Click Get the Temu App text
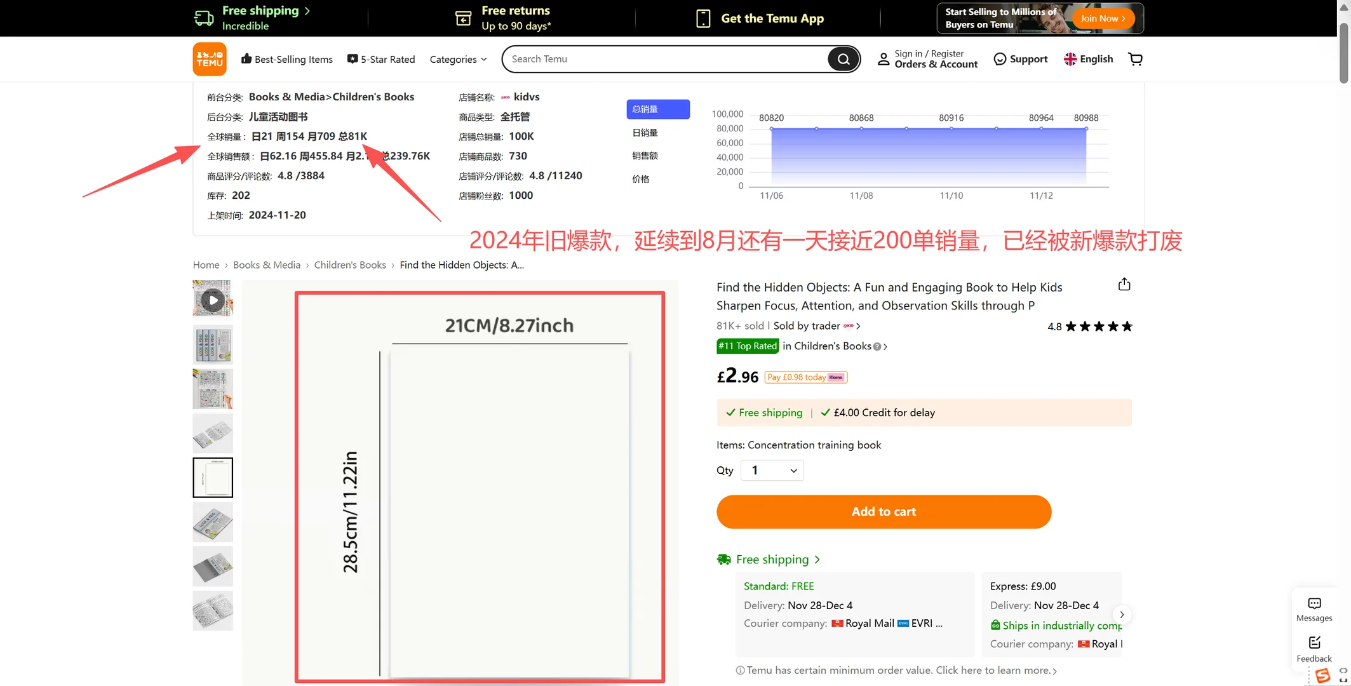This screenshot has height=686, width=1351. click(x=772, y=18)
